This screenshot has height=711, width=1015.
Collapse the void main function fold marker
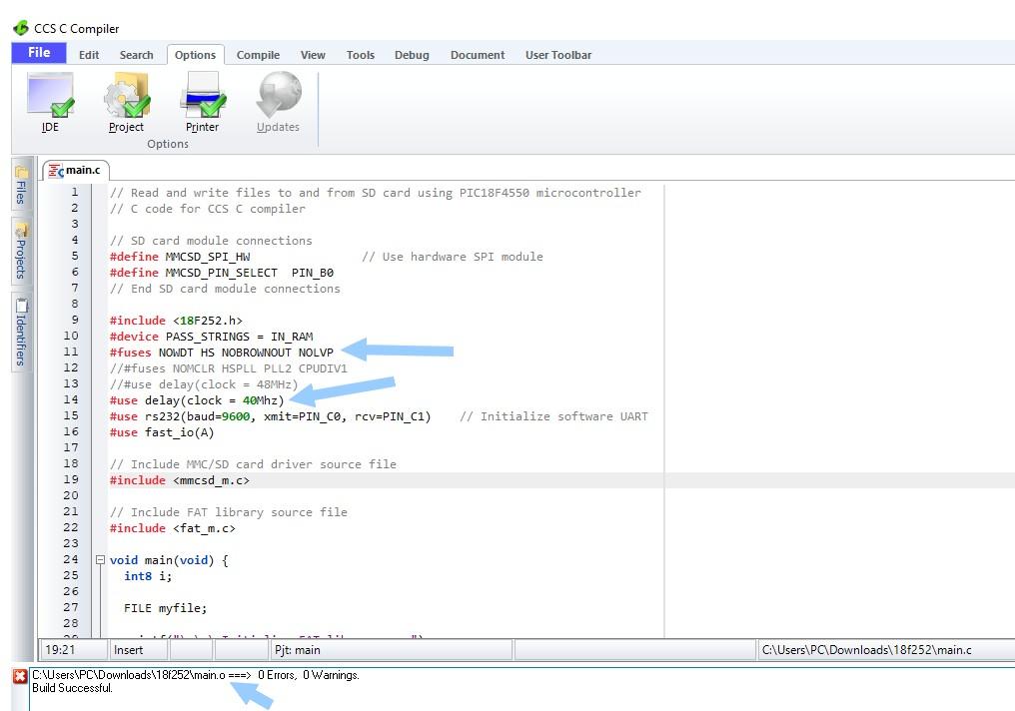point(100,559)
